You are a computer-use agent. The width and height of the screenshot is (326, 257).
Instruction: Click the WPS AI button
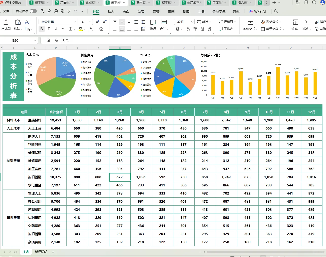(x=258, y=11)
